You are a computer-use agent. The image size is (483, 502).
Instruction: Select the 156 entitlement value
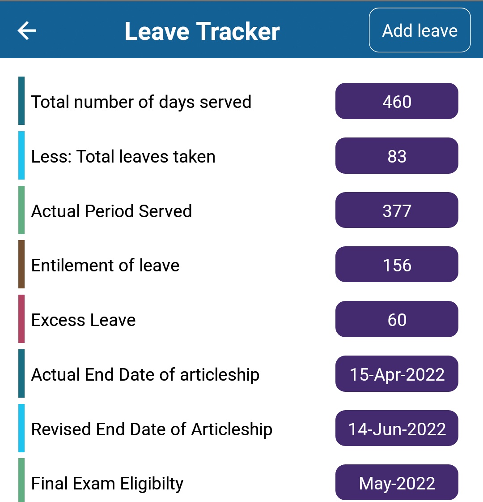[x=397, y=265]
